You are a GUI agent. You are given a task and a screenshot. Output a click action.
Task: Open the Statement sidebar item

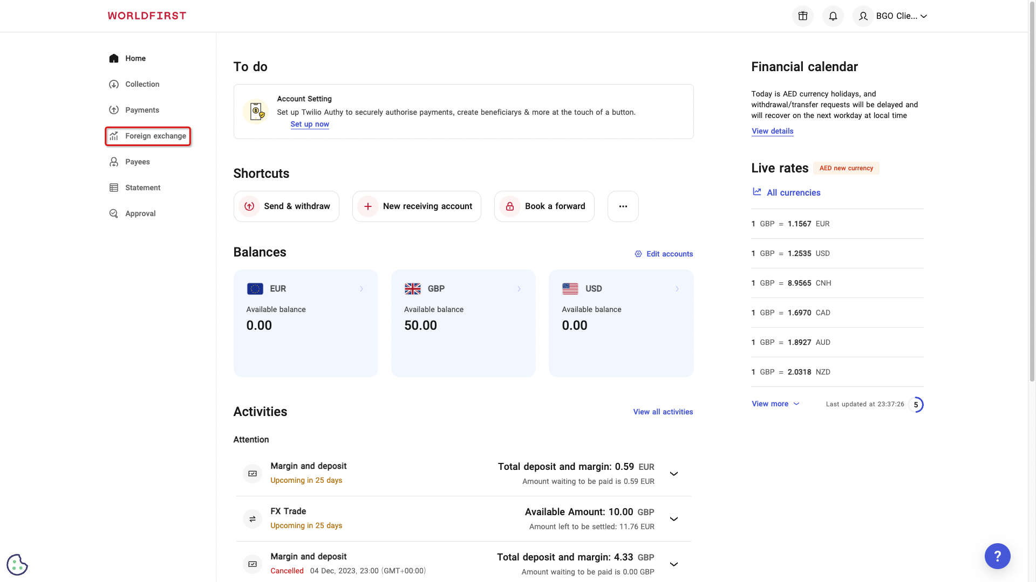(x=142, y=188)
